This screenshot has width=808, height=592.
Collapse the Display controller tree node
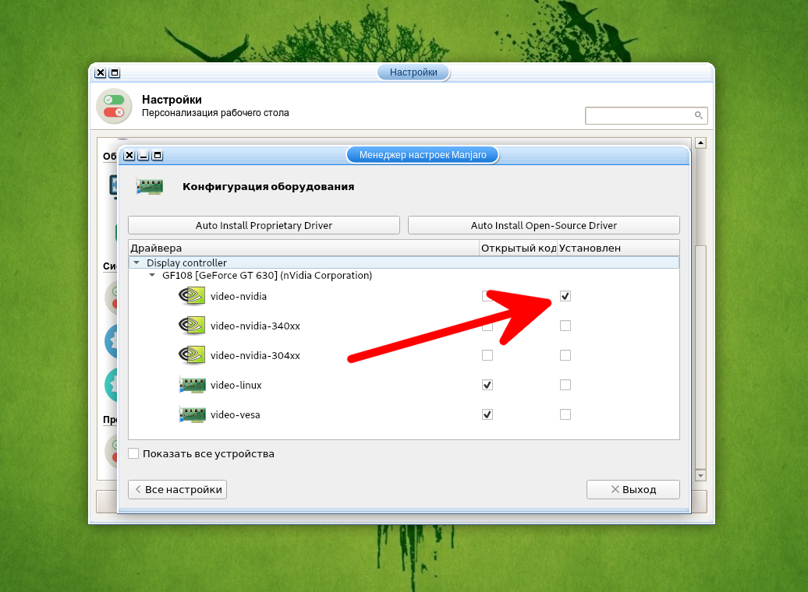click(136, 263)
